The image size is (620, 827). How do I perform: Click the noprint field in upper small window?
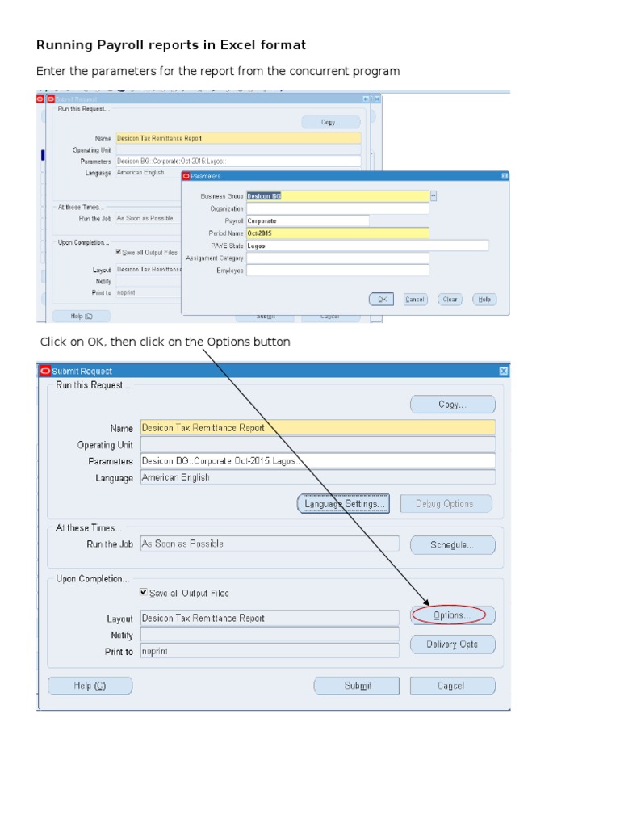point(149,292)
